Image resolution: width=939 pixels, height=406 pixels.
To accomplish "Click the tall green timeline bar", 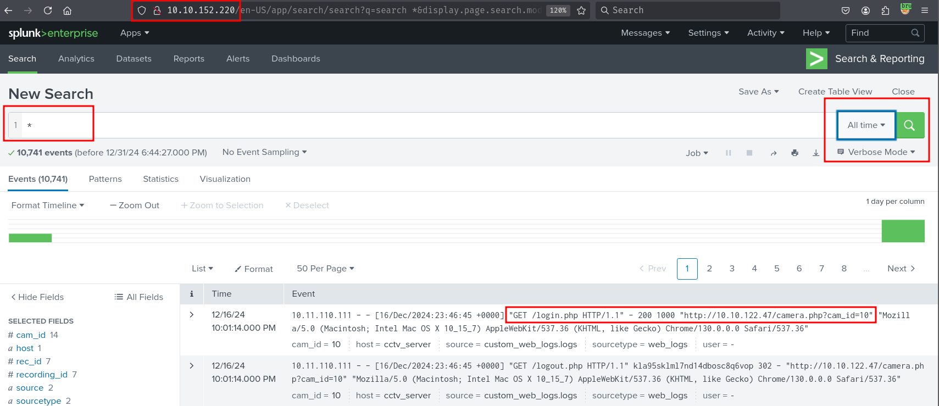I will pos(903,231).
